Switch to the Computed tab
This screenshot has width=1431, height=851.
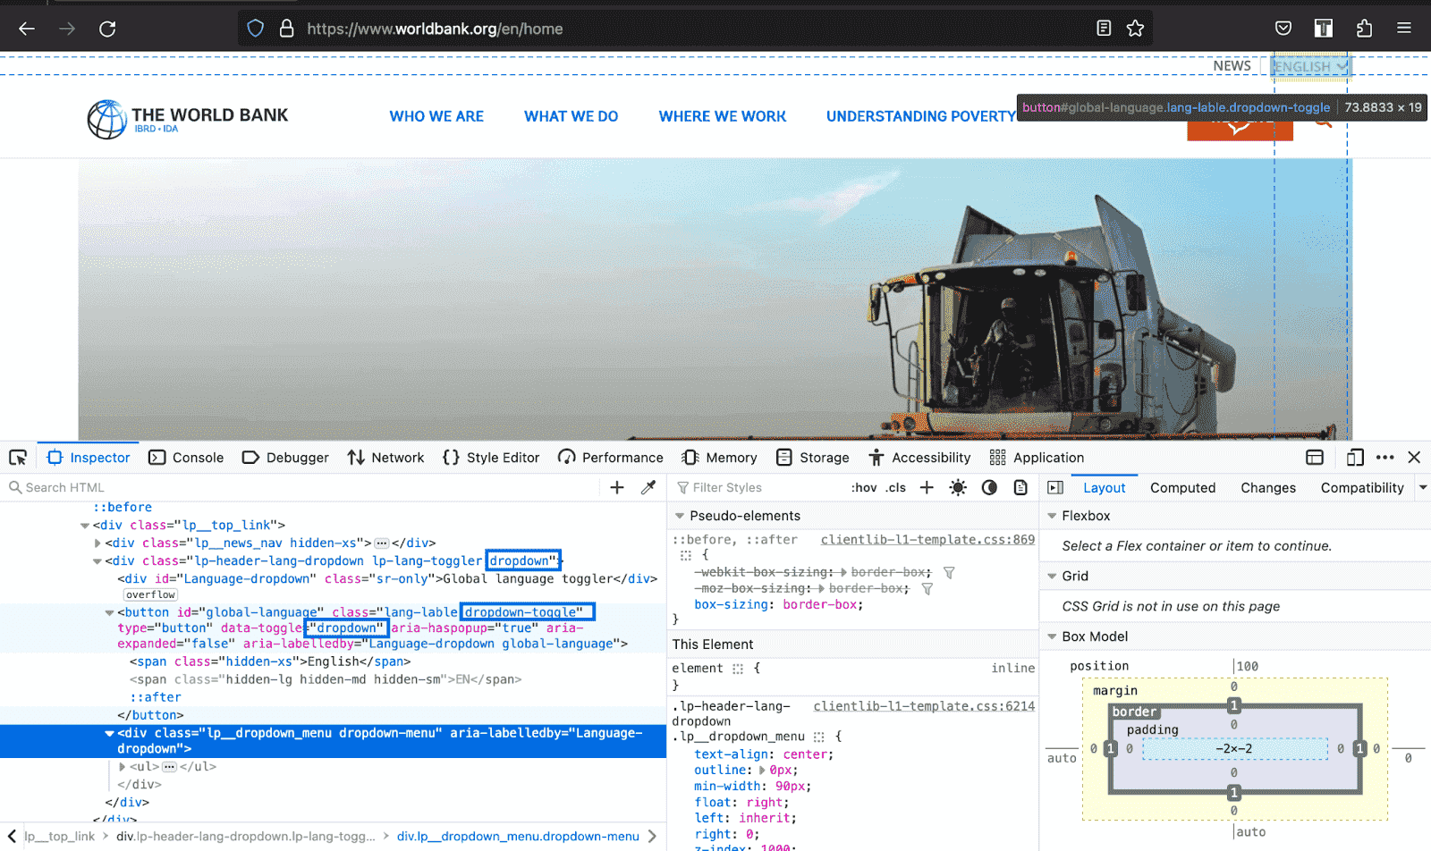click(x=1182, y=487)
